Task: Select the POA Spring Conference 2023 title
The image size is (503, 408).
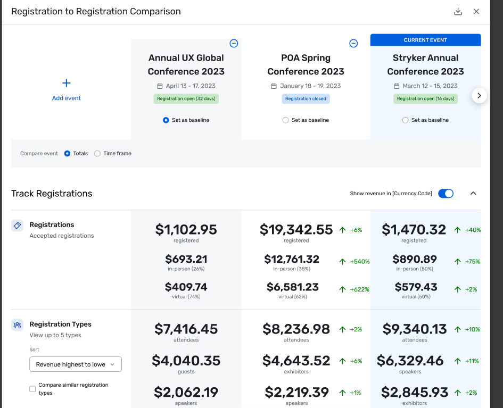Action: click(x=306, y=64)
